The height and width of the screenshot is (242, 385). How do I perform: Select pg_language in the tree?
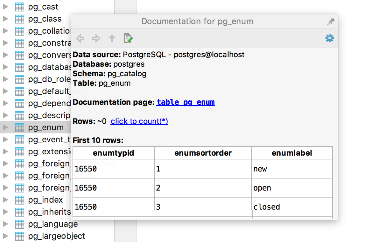click(53, 224)
